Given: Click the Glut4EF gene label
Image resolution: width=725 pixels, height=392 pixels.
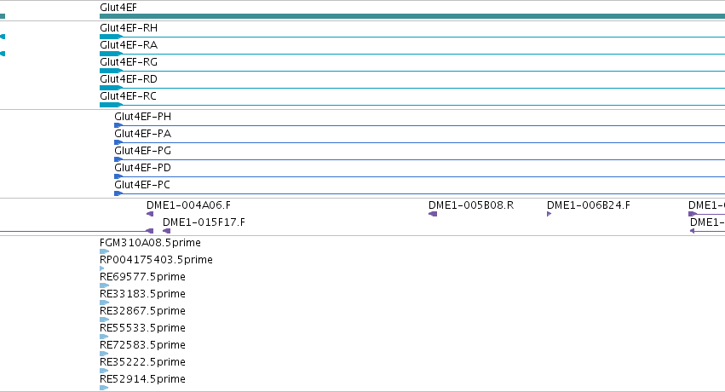Looking at the screenshot, I should [118, 8].
